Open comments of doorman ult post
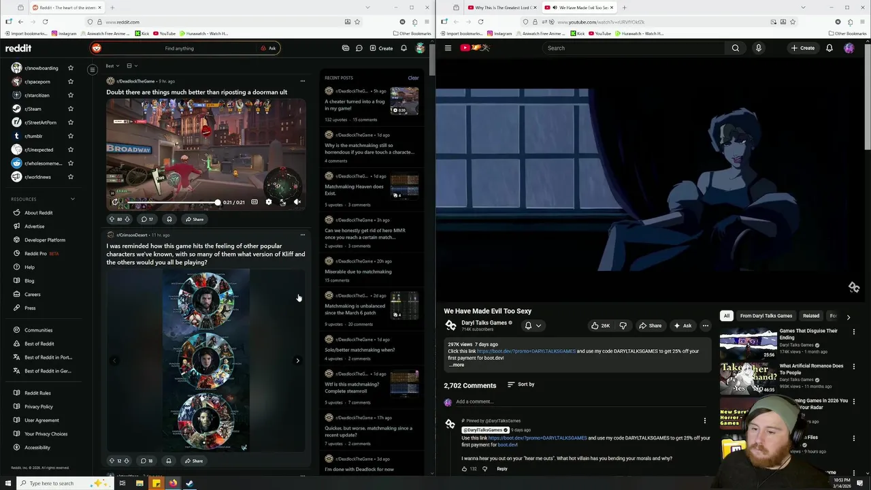 click(146, 219)
